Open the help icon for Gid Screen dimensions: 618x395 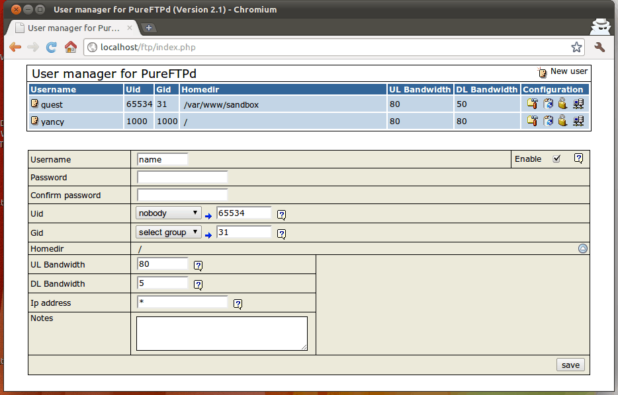click(x=281, y=234)
